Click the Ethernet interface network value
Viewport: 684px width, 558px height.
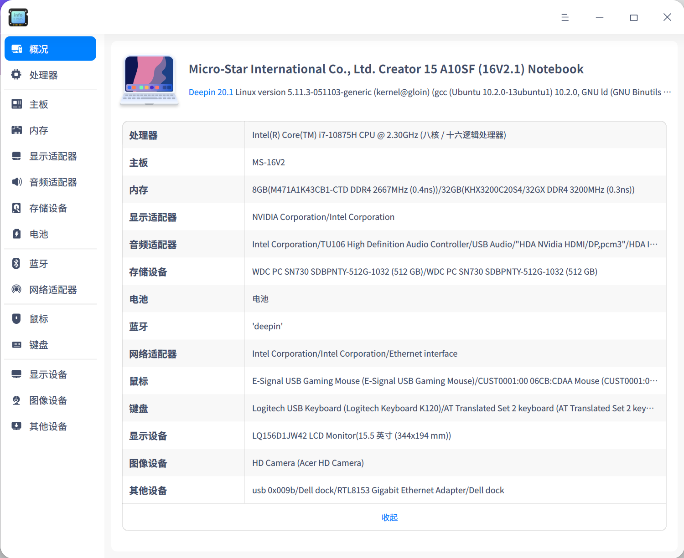pyautogui.click(x=355, y=353)
